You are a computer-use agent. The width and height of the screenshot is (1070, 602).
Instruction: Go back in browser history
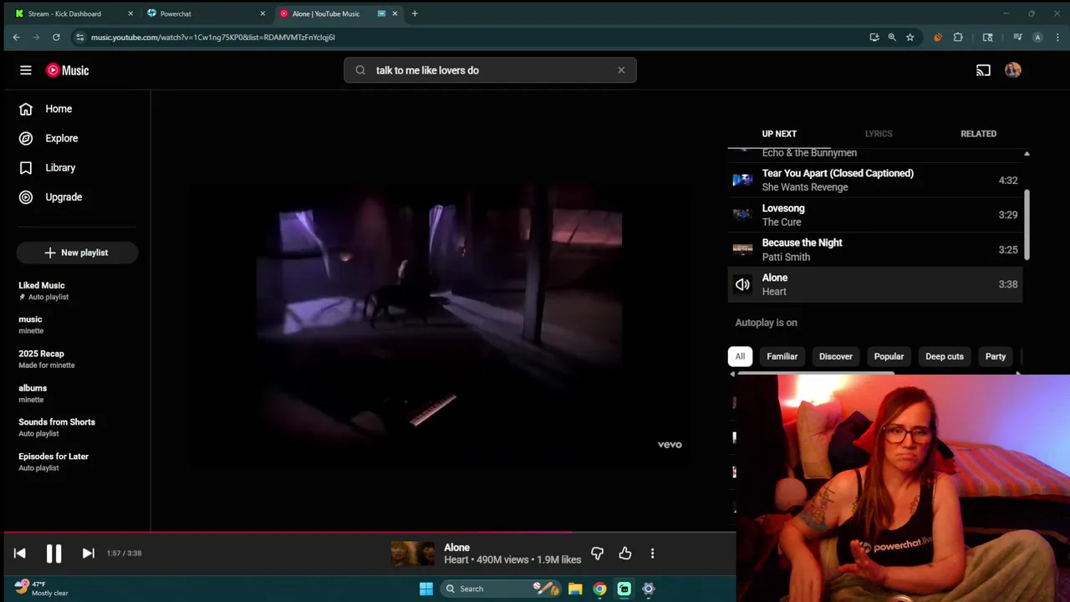tap(16, 37)
